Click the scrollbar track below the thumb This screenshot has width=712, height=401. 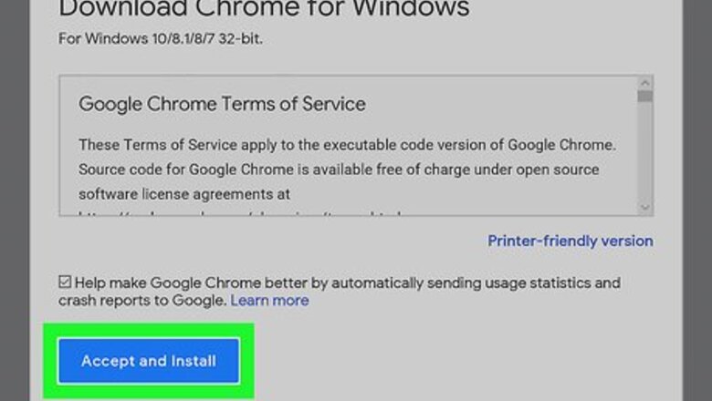click(x=645, y=155)
